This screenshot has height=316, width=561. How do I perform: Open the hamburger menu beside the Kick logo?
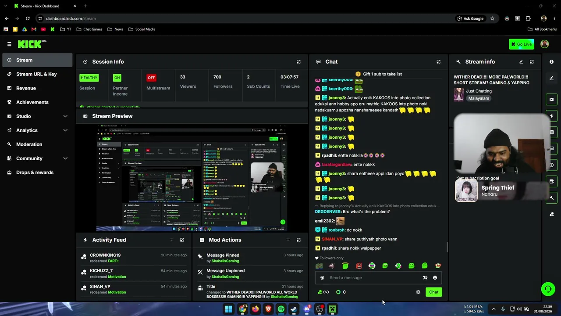click(9, 44)
